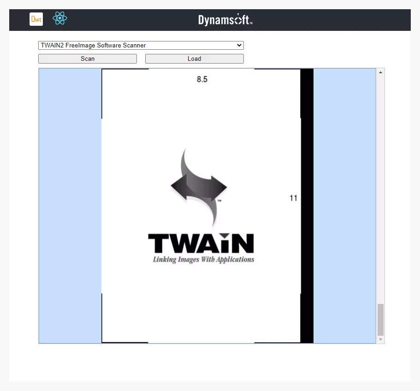The height and width of the screenshot is (391, 420).
Task: Click 'Linking Images With Applications' text in image
Action: [204, 260]
